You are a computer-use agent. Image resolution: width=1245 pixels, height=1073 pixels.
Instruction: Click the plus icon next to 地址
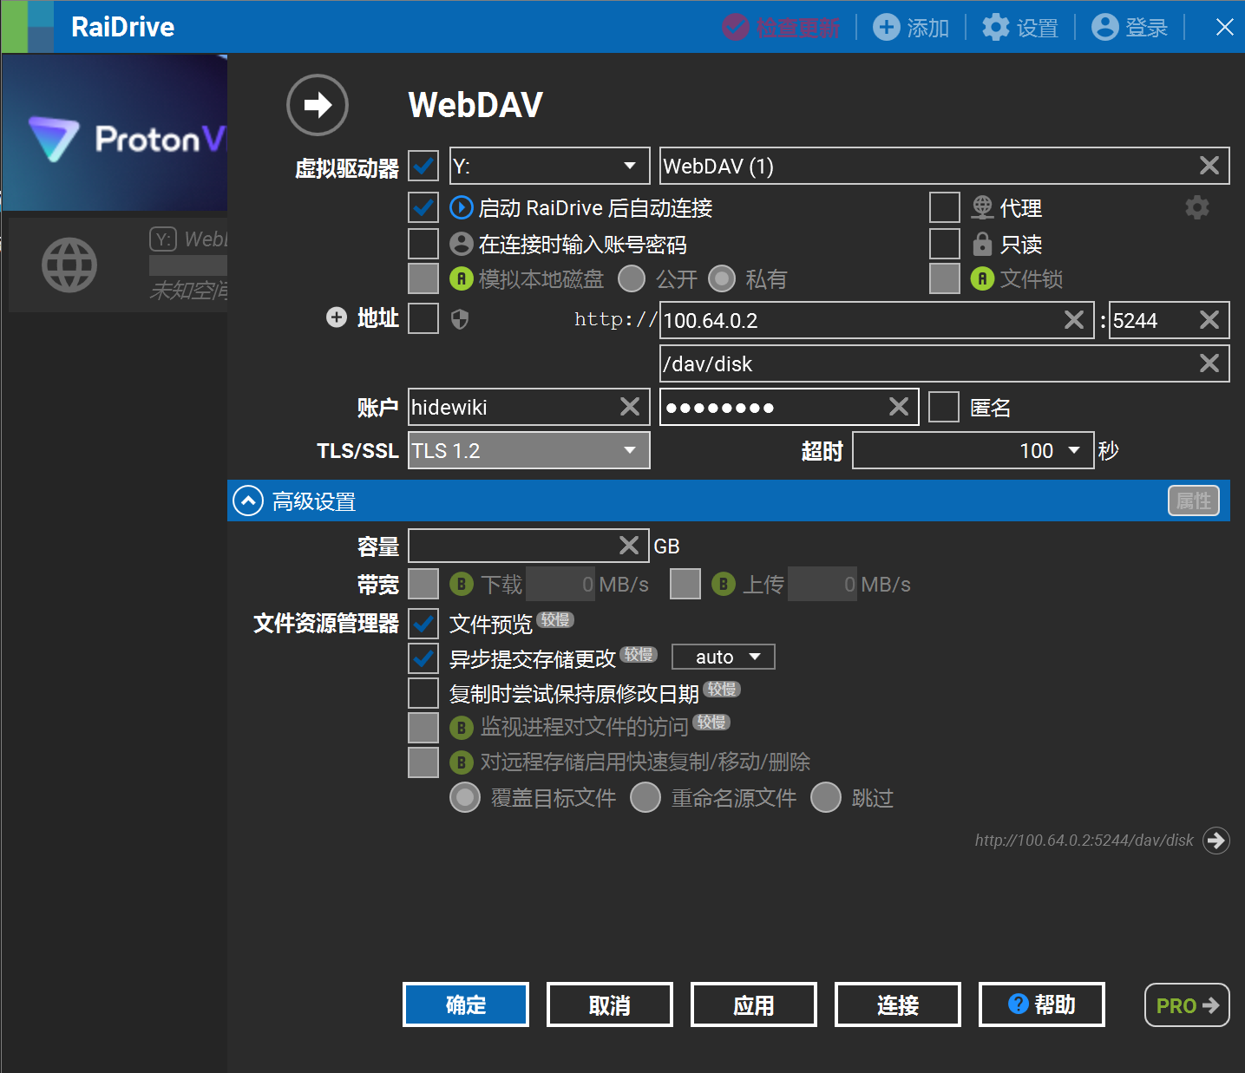(337, 317)
